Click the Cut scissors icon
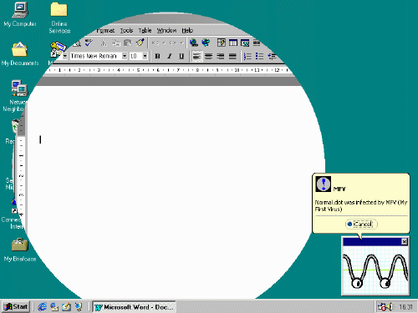This screenshot has width=418, height=313. click(x=104, y=43)
